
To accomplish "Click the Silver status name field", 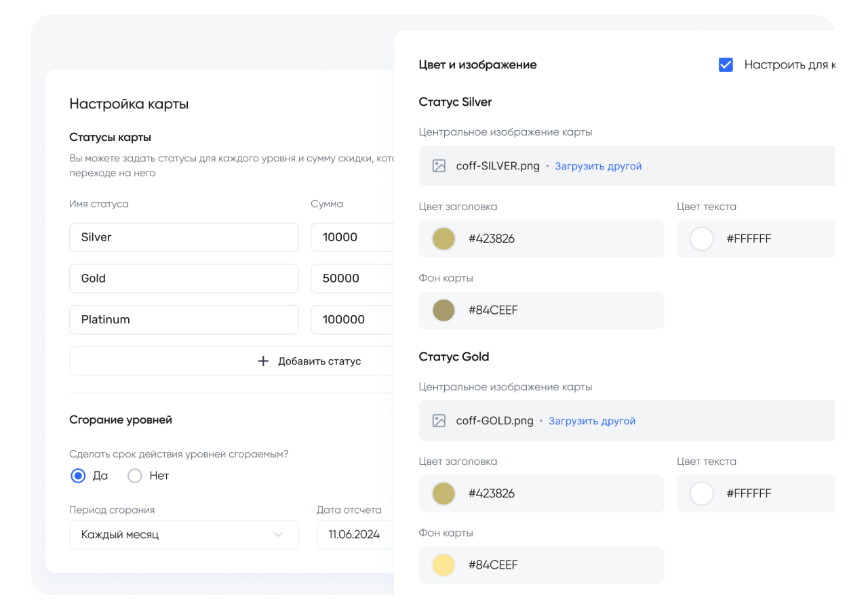I will tap(184, 237).
